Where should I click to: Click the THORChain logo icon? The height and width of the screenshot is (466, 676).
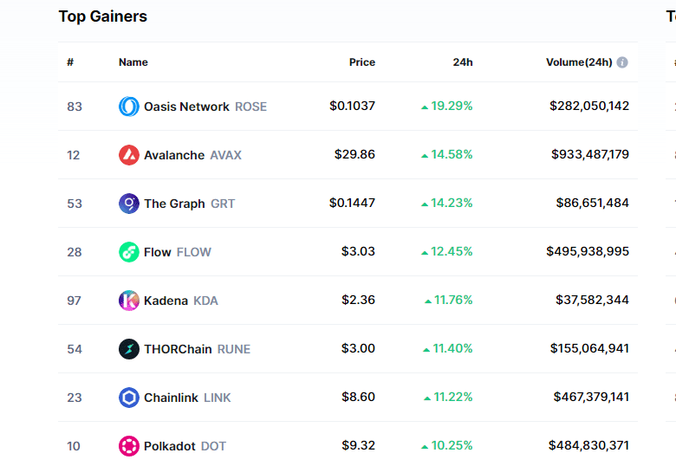[x=128, y=349]
